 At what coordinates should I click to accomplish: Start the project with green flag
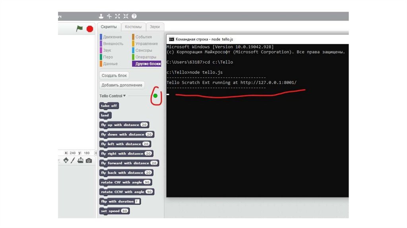click(79, 29)
